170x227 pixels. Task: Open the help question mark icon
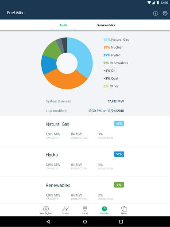click(x=155, y=13)
